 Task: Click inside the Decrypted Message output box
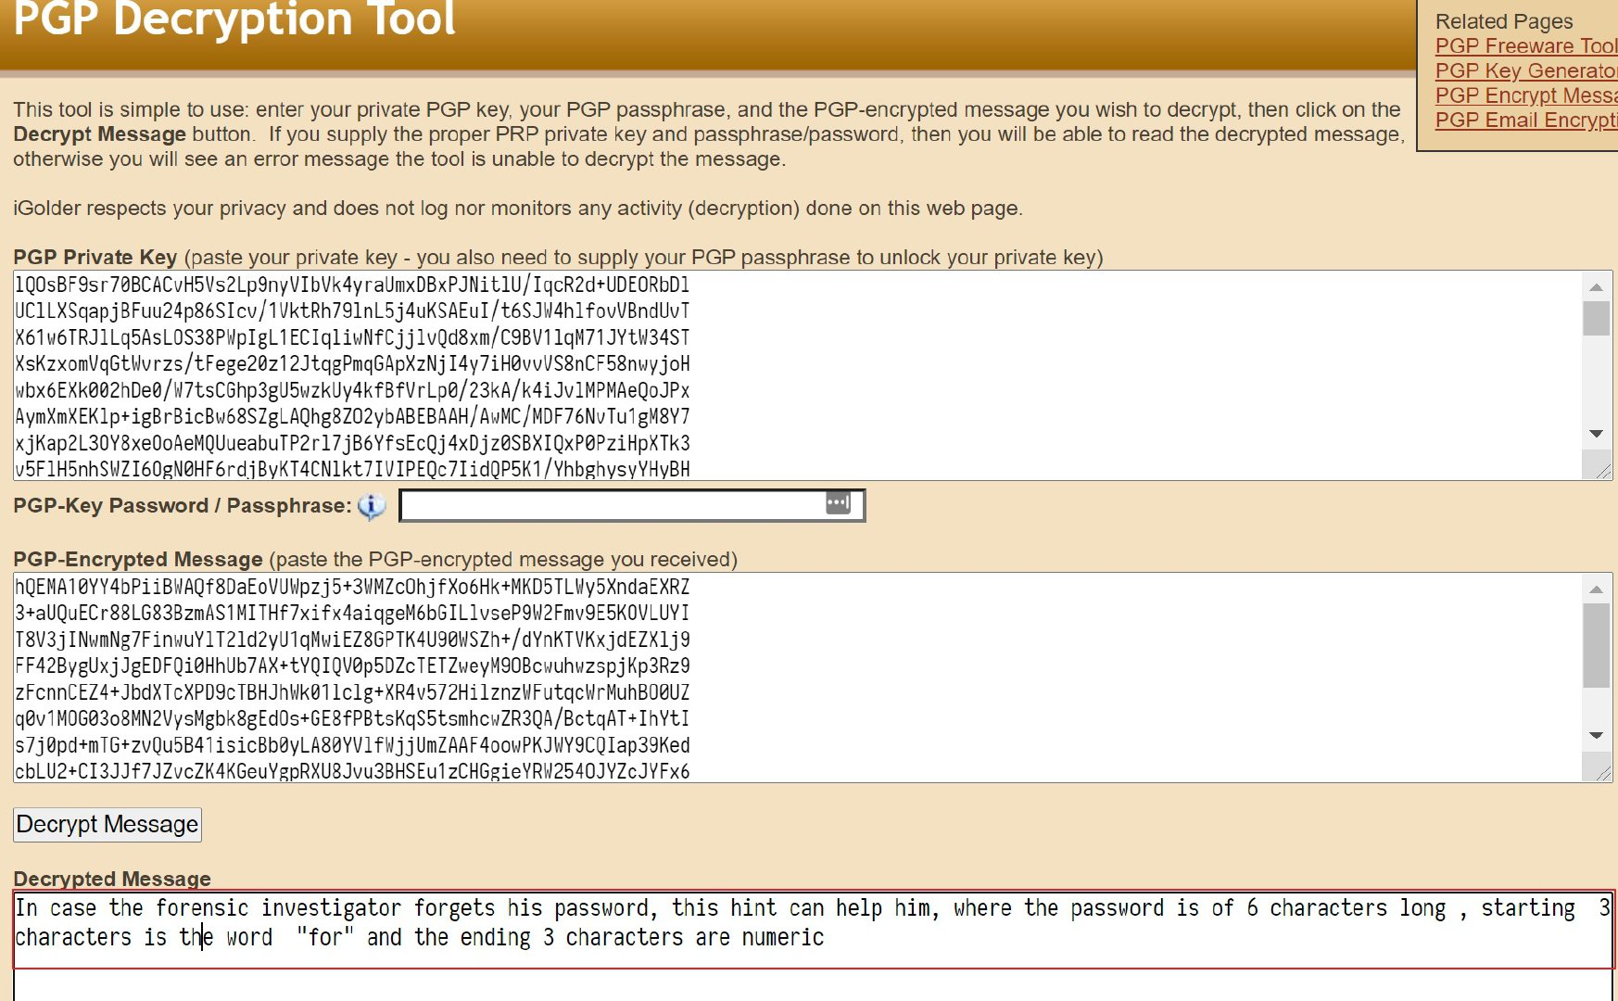click(814, 947)
